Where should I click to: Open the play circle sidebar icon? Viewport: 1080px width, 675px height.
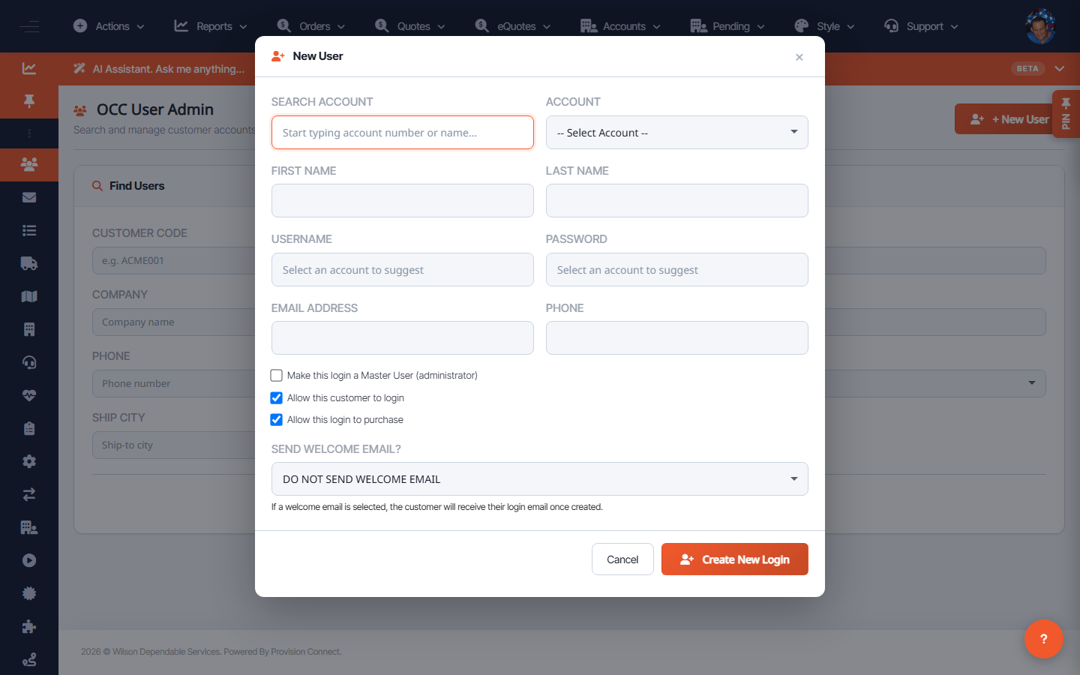tap(29, 560)
